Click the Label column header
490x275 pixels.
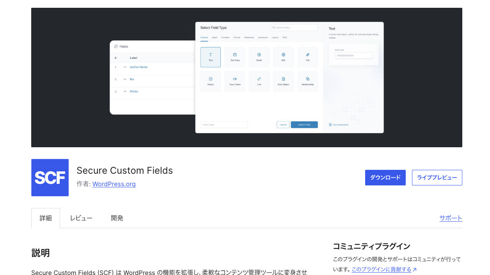133,58
